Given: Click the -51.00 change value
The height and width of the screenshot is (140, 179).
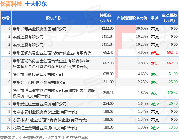Looking at the screenshot, I should [x=172, y=74].
